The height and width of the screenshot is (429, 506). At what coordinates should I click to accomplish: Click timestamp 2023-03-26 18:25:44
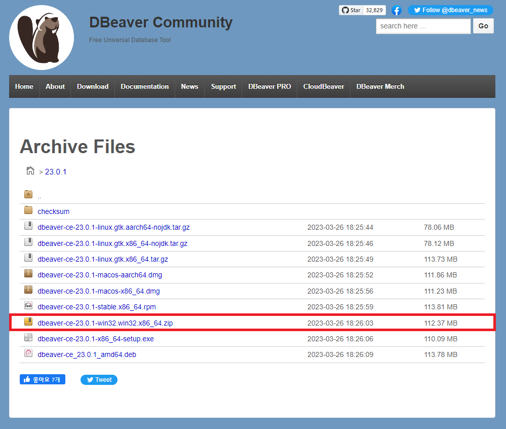pyautogui.click(x=340, y=227)
